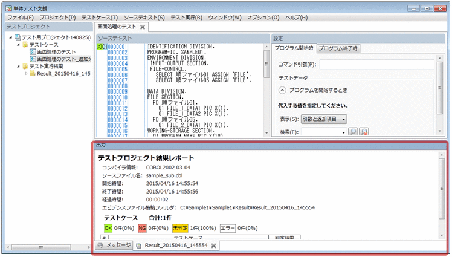This screenshot has height=257, width=452.
Task: Click the message icon on メッセージ tab
Action: [100, 246]
